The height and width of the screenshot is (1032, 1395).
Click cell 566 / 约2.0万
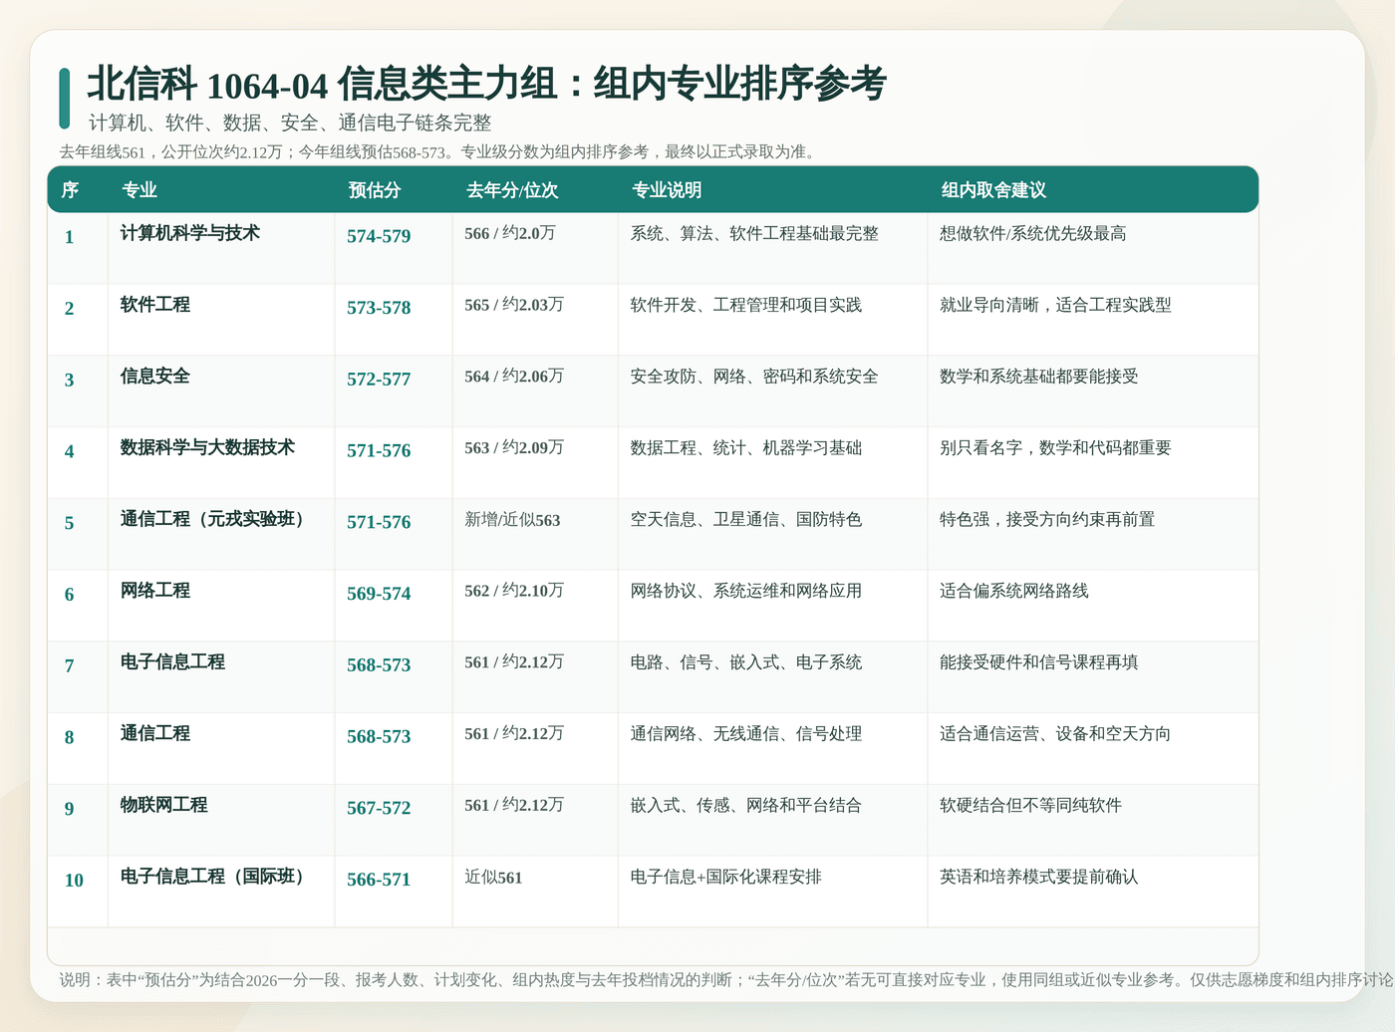(510, 233)
